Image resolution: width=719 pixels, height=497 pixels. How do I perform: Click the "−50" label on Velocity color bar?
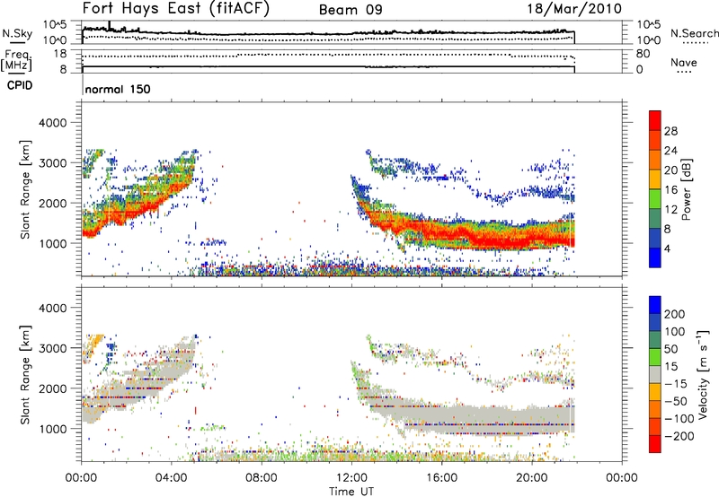coord(676,402)
